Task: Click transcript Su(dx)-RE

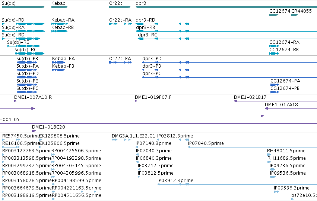Action: click(24, 46)
